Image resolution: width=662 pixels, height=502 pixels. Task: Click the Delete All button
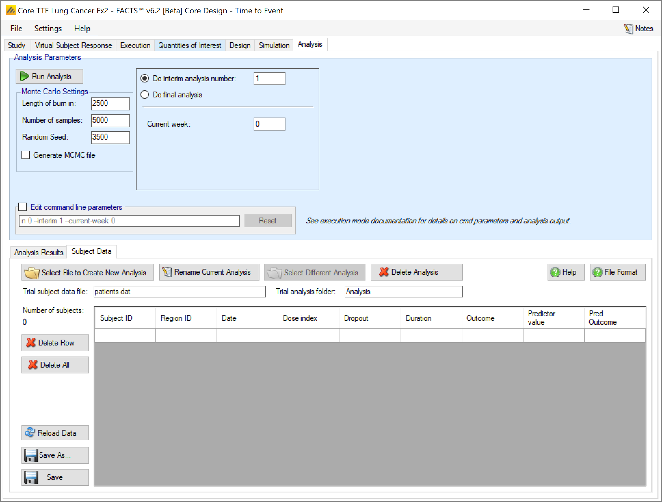[55, 365]
